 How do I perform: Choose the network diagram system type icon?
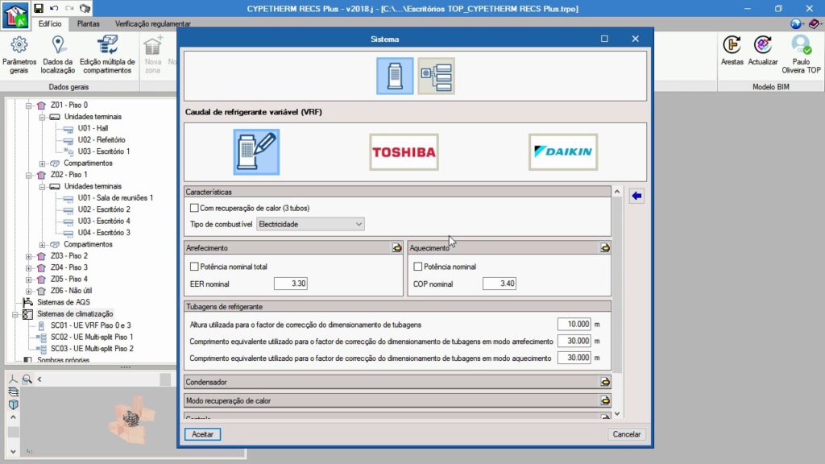(x=436, y=76)
